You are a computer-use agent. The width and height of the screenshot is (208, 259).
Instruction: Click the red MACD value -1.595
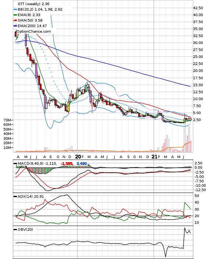tap(67, 164)
